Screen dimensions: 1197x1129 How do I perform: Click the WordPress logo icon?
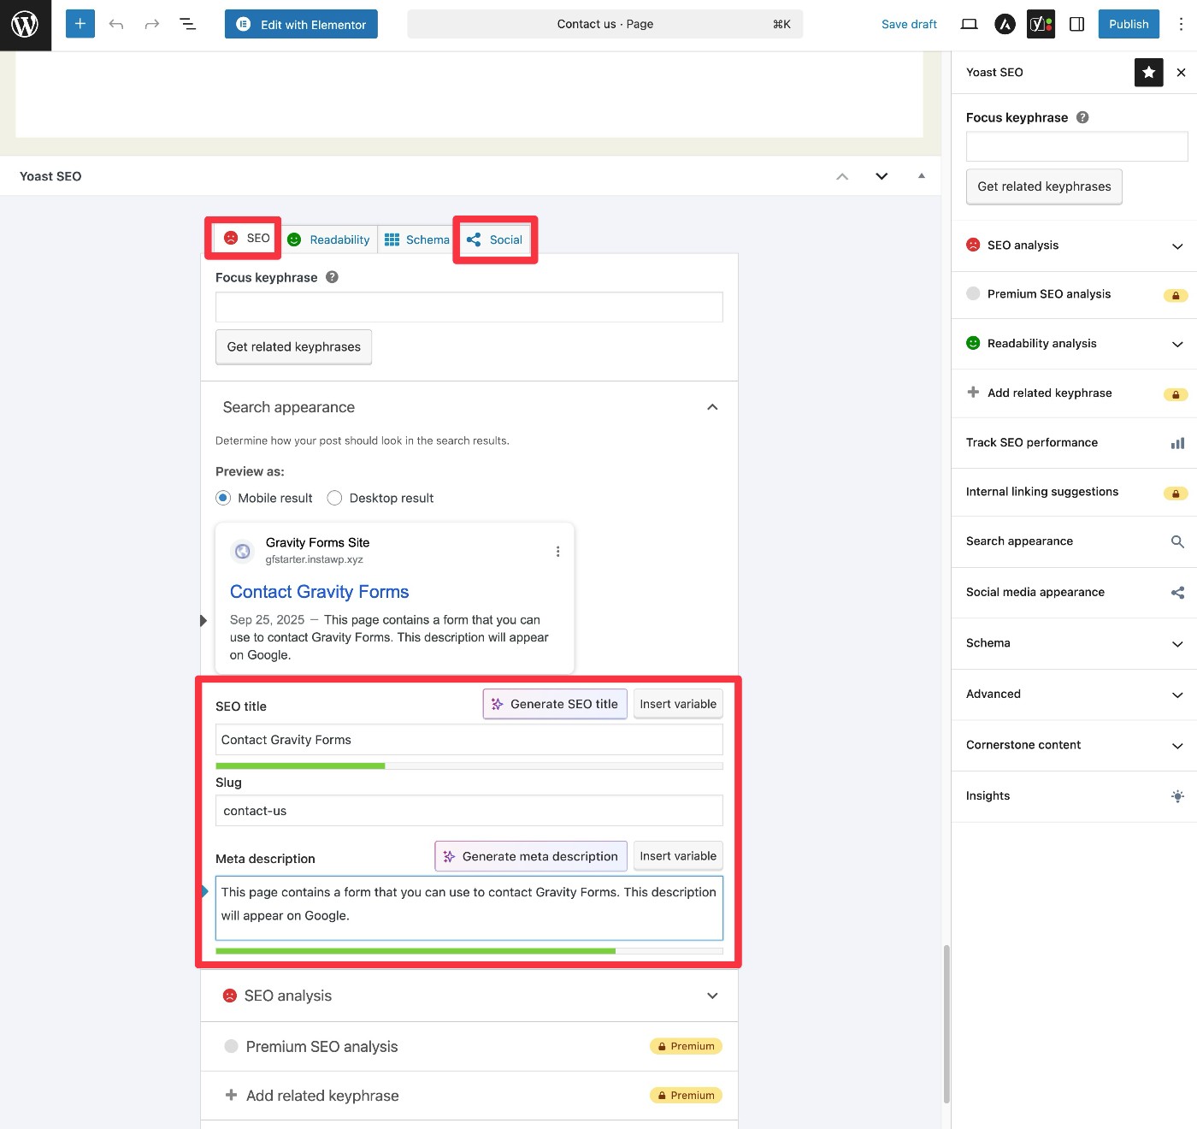(x=25, y=25)
